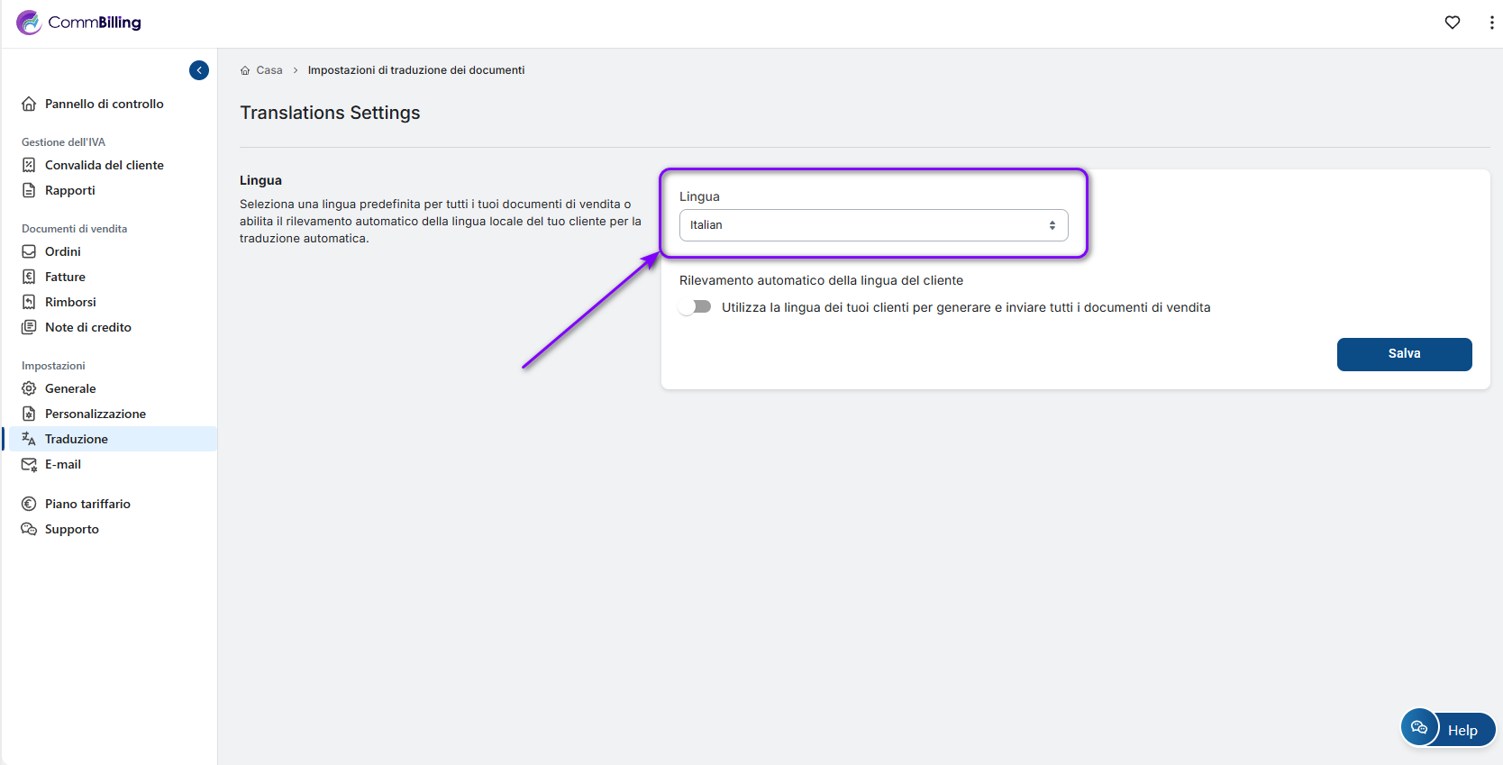Click the Rimborsi refund icon
This screenshot has height=765, width=1503.
(29, 302)
